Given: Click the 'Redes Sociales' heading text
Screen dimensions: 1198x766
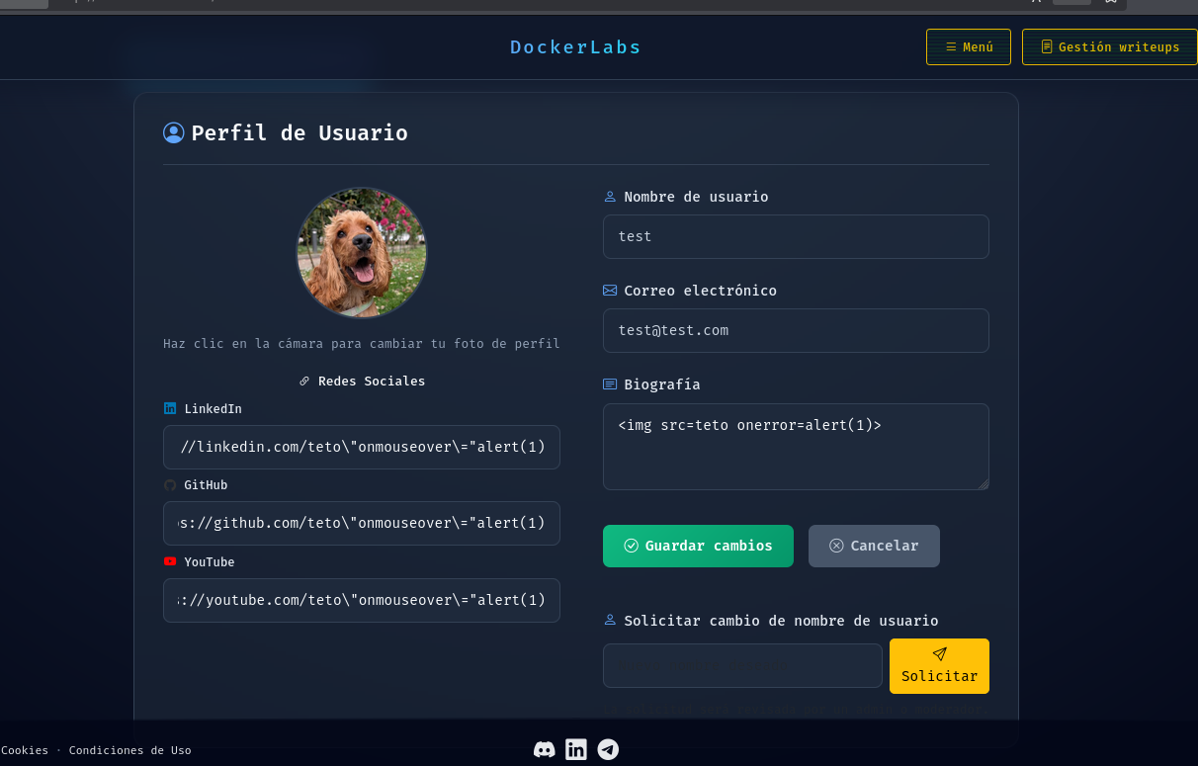Looking at the screenshot, I should [x=372, y=382].
